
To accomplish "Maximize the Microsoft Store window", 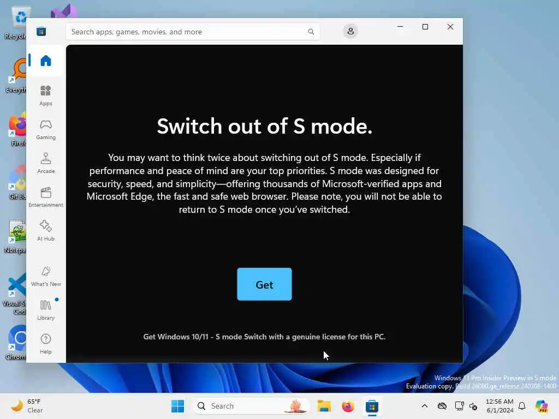I will coord(425,27).
